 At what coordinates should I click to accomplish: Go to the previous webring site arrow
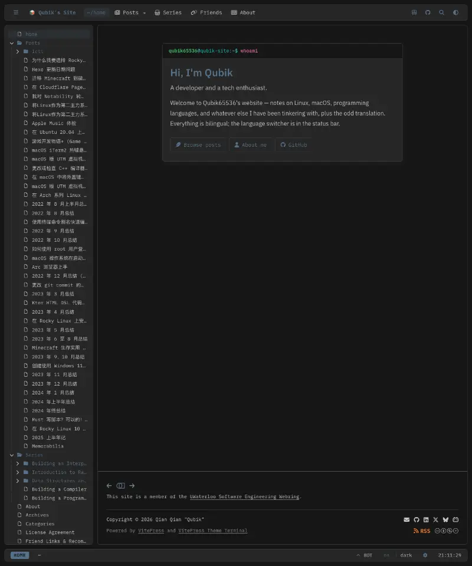point(109,486)
